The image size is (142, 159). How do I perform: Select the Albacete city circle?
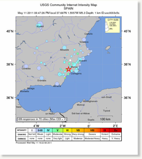coord(64,47)
